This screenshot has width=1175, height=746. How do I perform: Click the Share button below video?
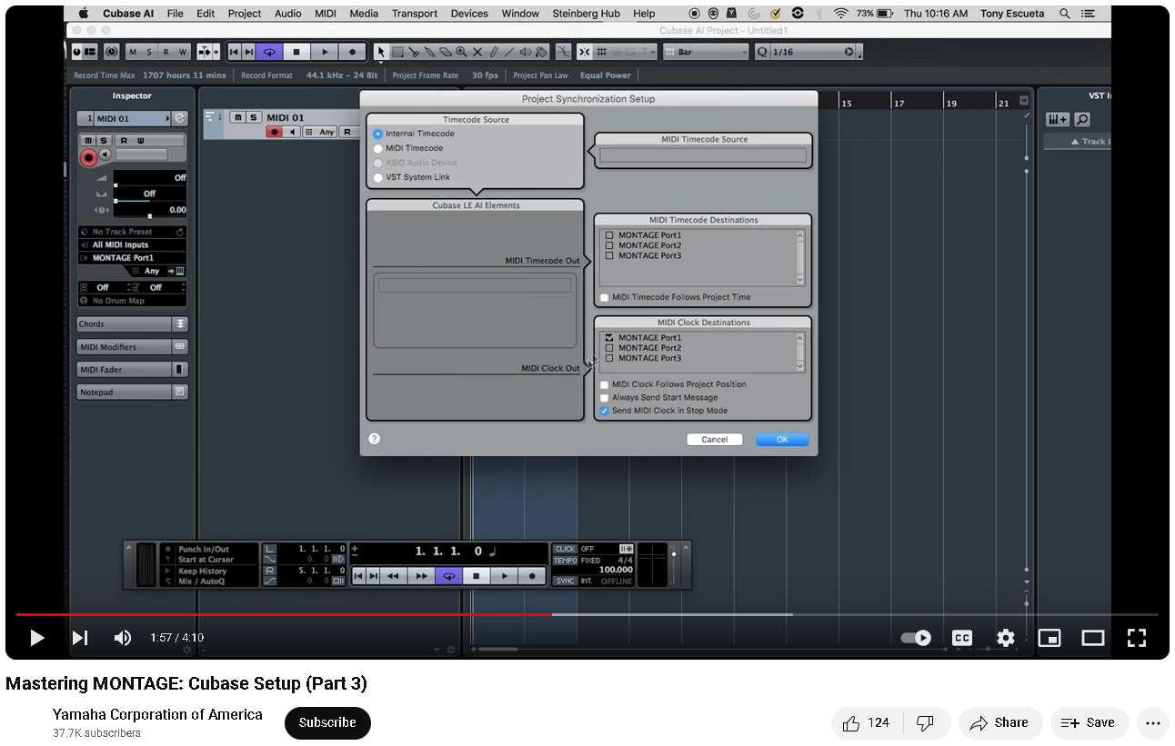click(999, 723)
